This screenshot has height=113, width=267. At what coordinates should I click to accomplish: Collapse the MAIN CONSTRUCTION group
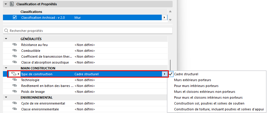[x=6, y=68]
